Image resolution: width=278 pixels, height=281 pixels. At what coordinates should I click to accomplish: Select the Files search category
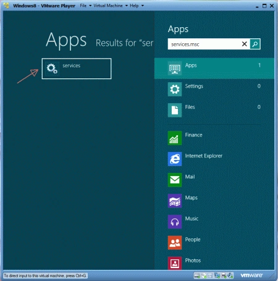click(214, 110)
